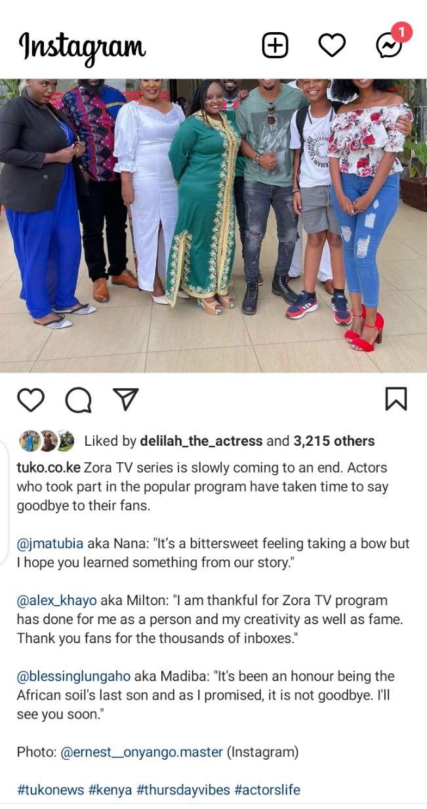This screenshot has width=427, height=809.
Task: Open the #actorslife hashtag
Action: pyautogui.click(x=267, y=790)
